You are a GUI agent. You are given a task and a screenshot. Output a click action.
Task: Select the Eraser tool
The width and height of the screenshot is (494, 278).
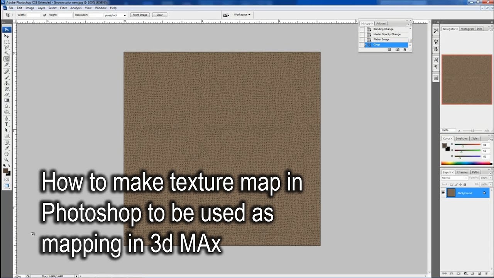(7, 95)
